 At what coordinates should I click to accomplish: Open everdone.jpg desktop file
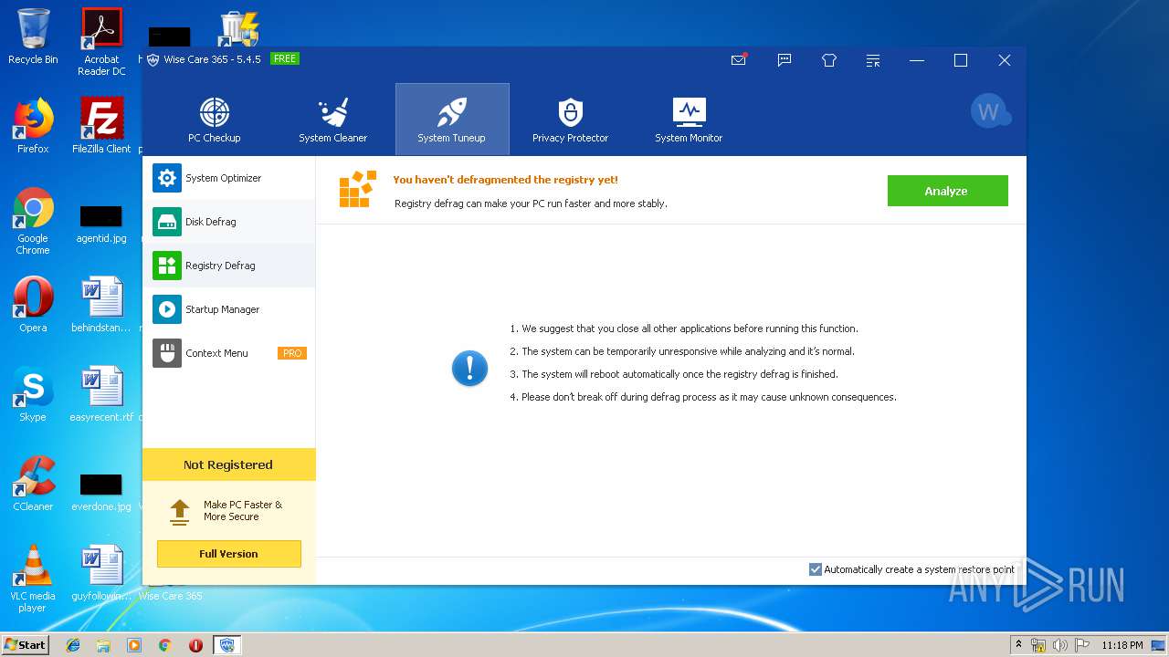(x=101, y=492)
